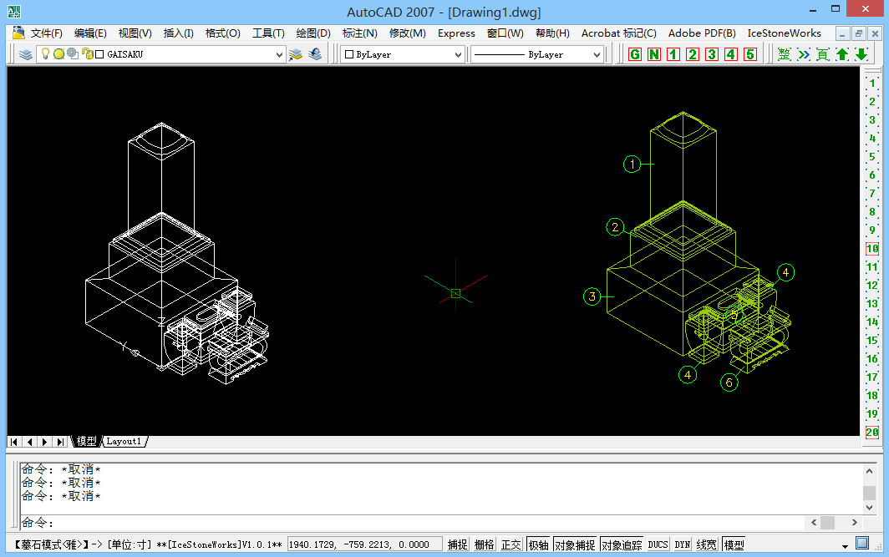Click the green 整 toolbar icon

click(x=784, y=54)
